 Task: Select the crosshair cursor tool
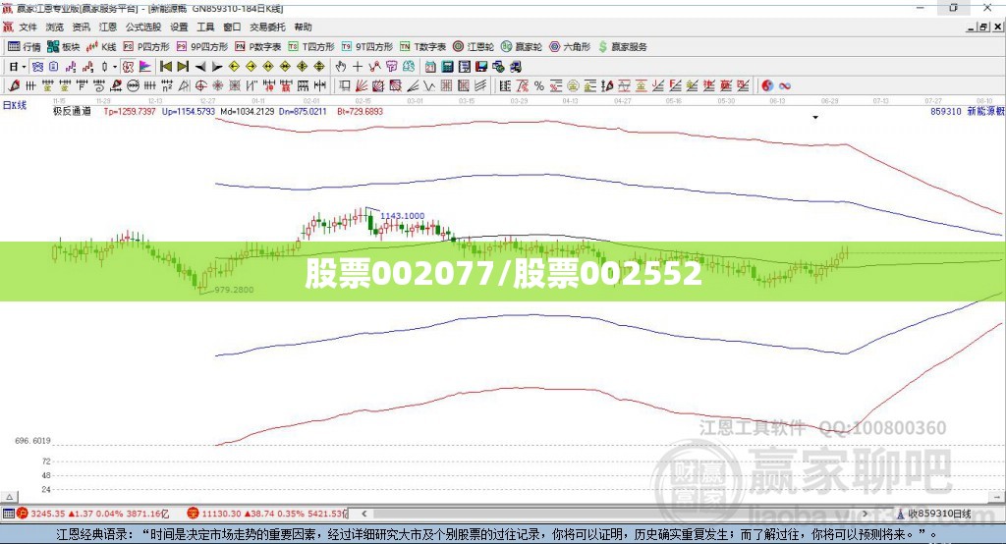coord(358,67)
